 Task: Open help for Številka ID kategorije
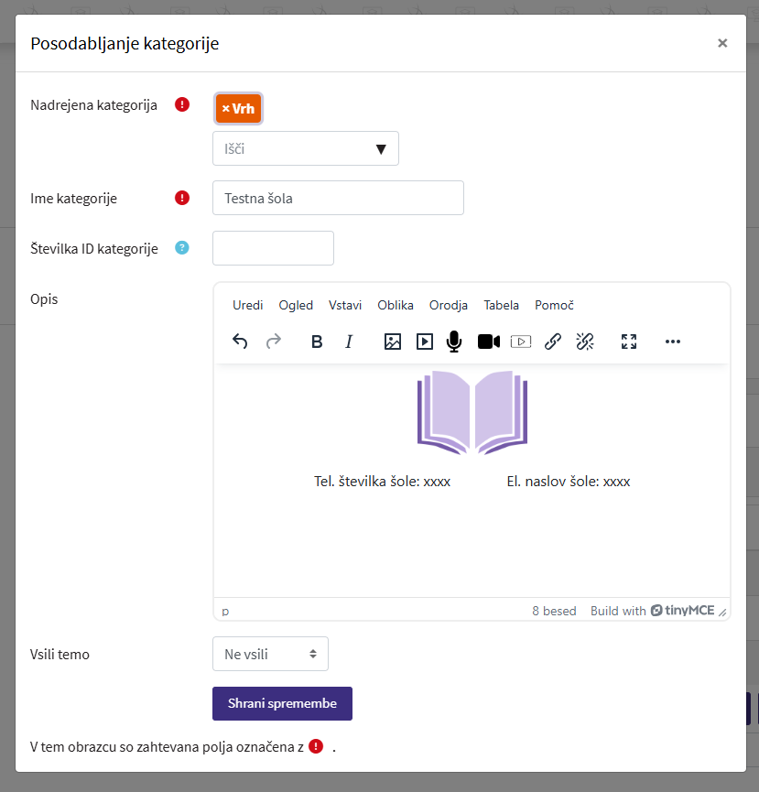182,248
